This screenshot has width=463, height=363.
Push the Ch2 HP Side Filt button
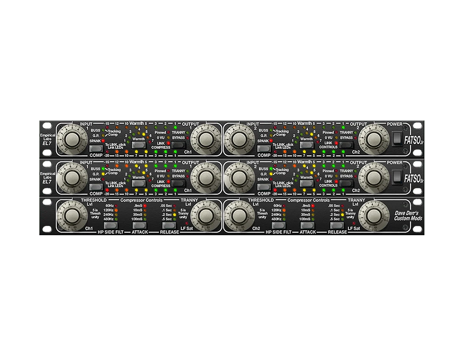(279, 225)
